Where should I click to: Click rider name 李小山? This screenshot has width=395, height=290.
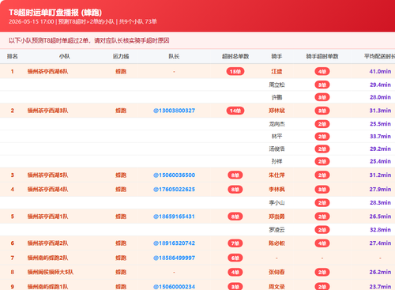(x=276, y=203)
